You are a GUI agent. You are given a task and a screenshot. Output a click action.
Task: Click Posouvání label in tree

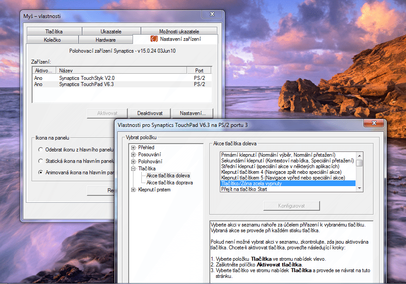click(x=149, y=155)
